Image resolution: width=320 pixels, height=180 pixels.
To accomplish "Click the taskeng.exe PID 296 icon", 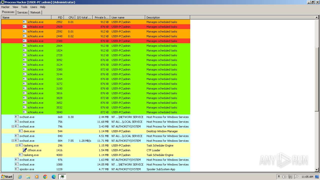I will 21,145.
